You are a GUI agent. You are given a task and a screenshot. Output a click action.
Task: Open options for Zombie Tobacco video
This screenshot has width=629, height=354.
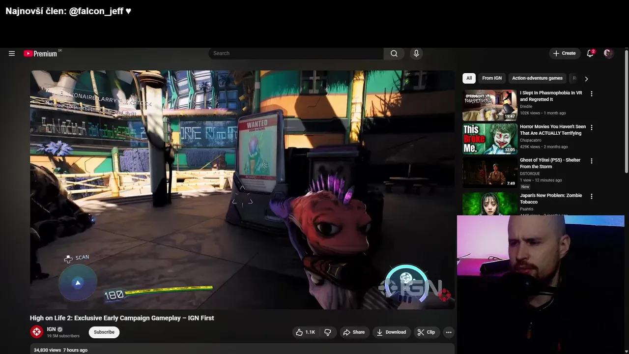coord(592,196)
